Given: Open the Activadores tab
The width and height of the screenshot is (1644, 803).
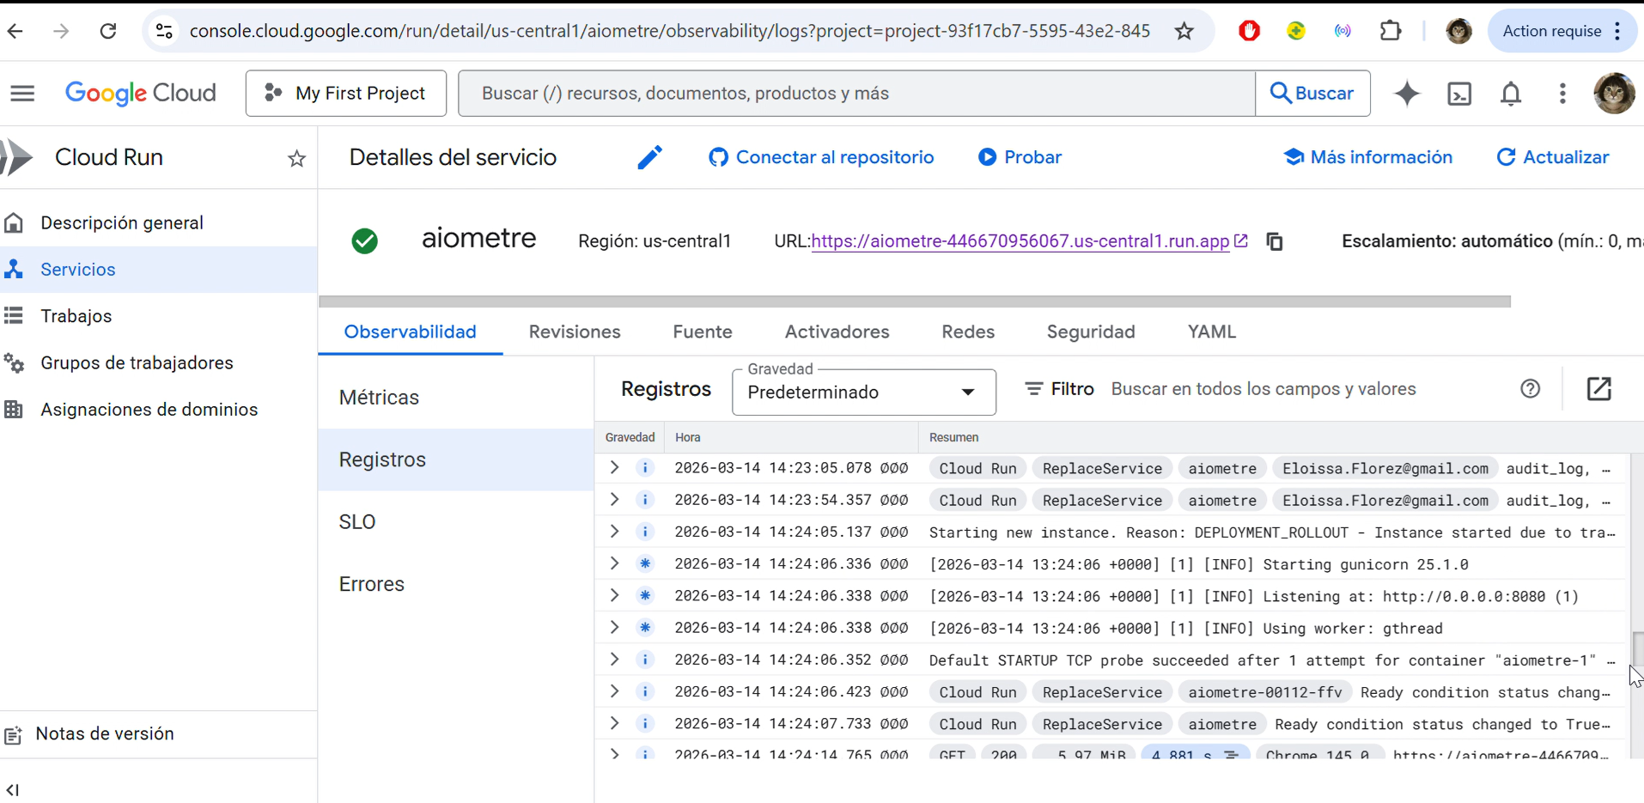Looking at the screenshot, I should [837, 332].
